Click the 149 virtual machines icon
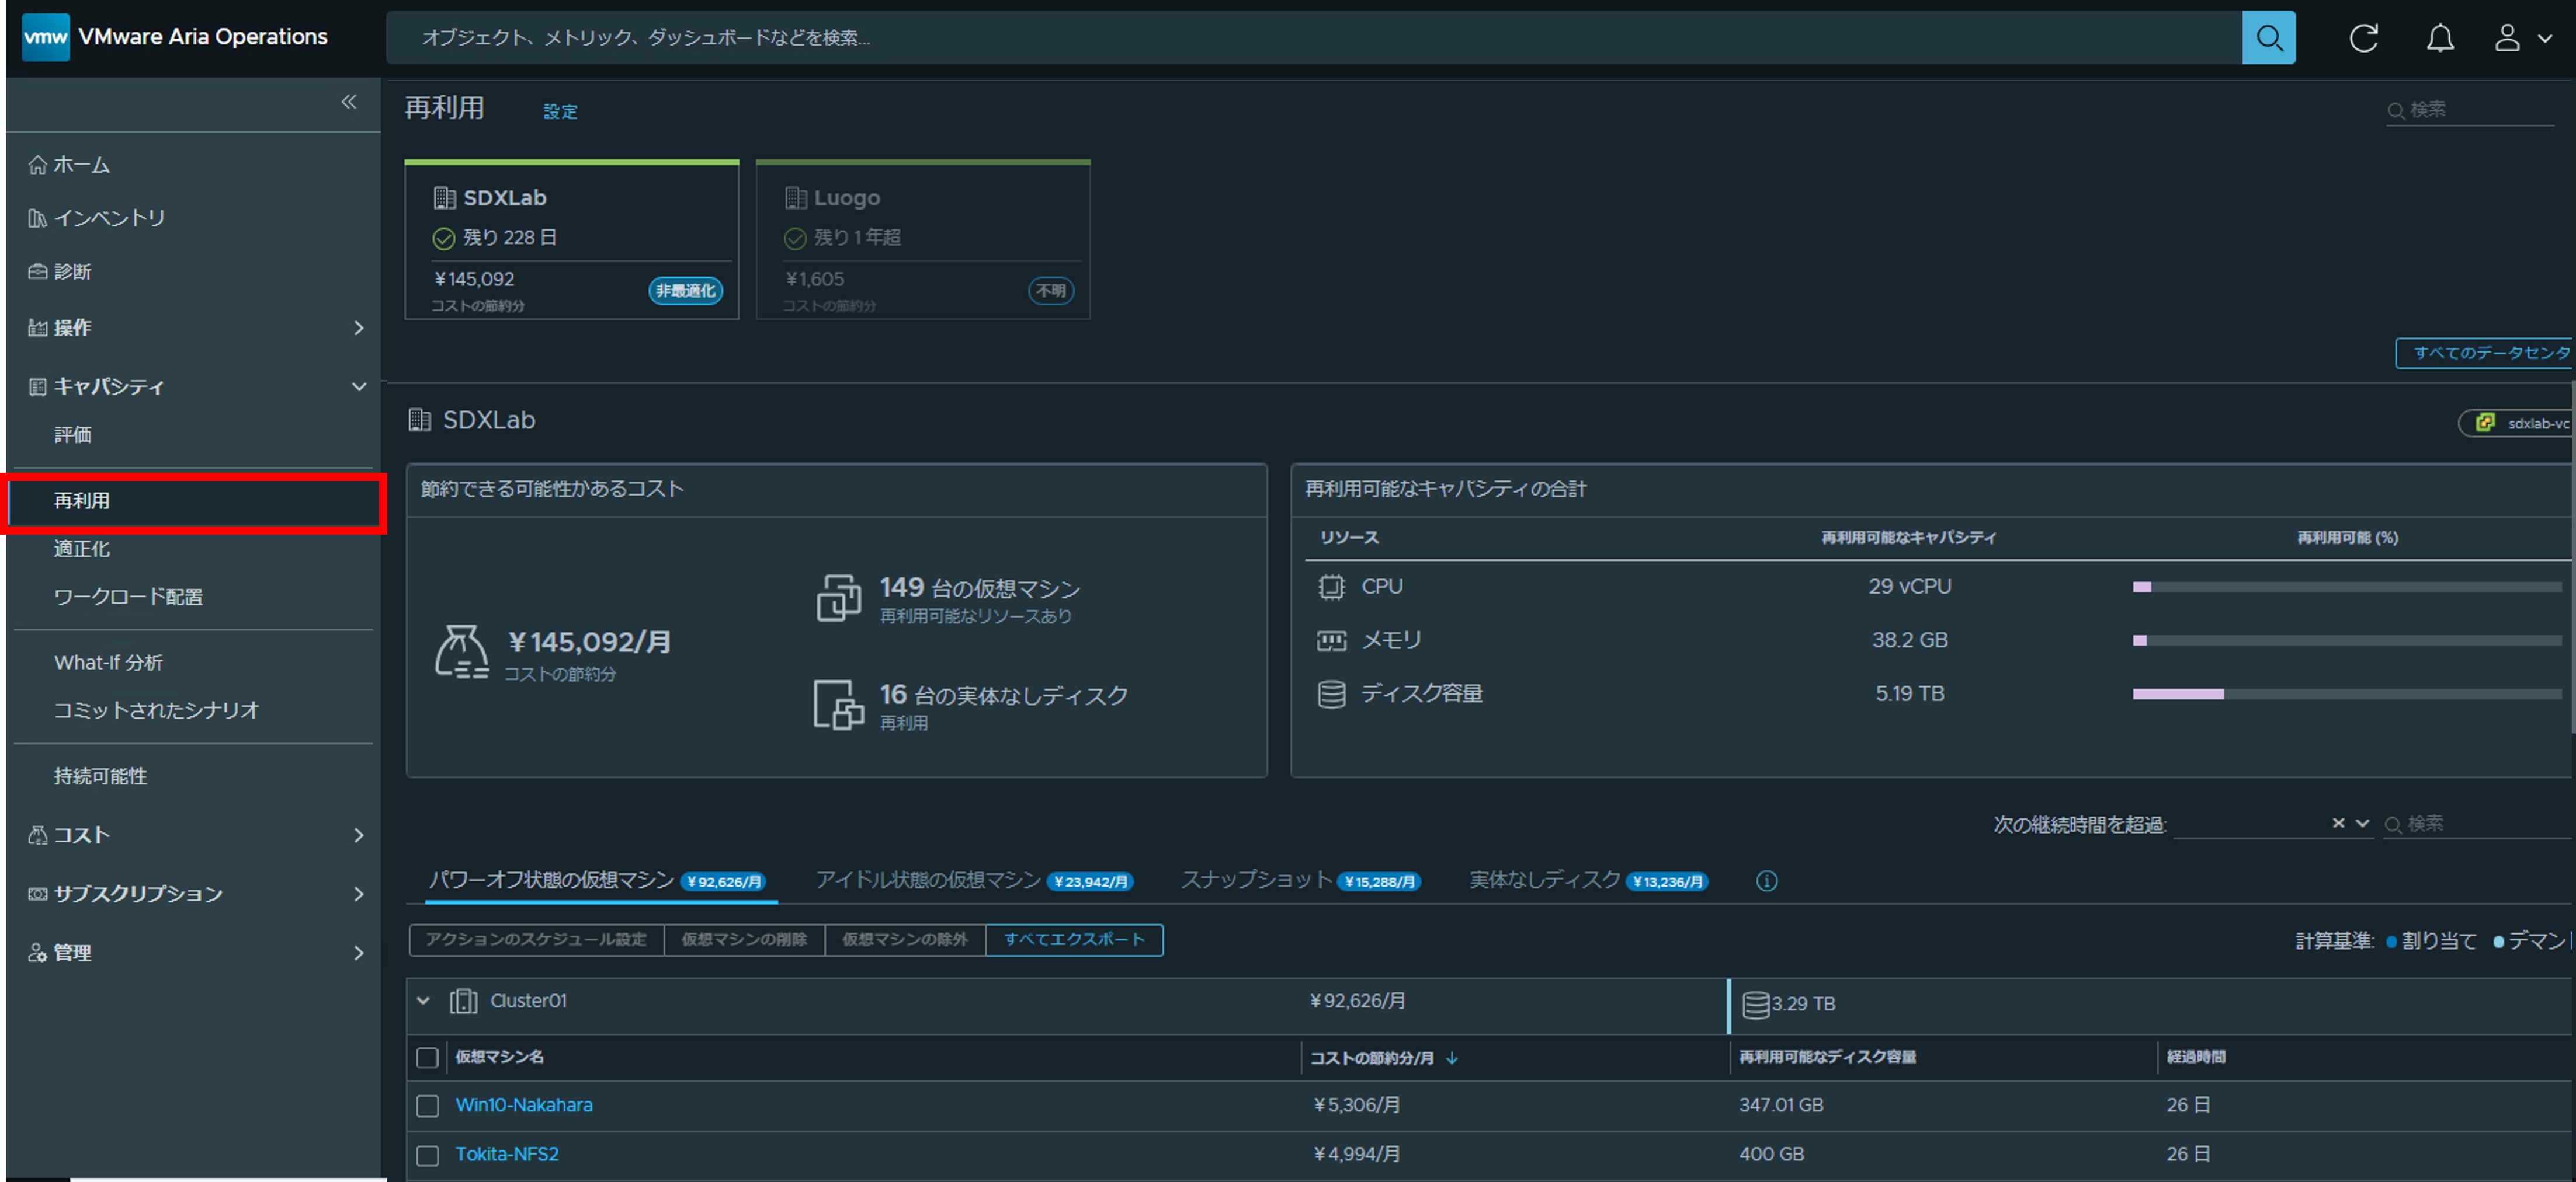 click(x=838, y=598)
